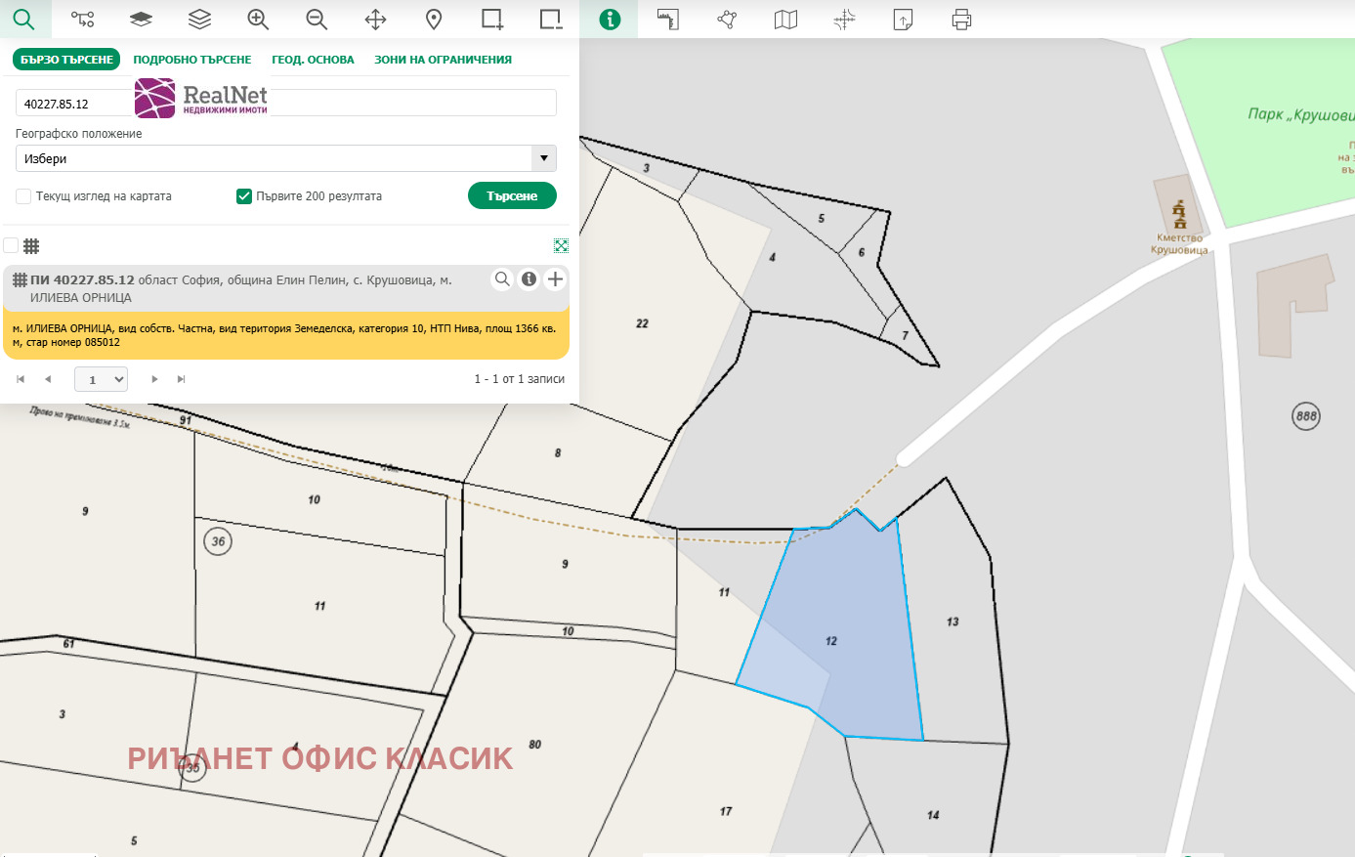Expand the results page number selector

click(102, 379)
